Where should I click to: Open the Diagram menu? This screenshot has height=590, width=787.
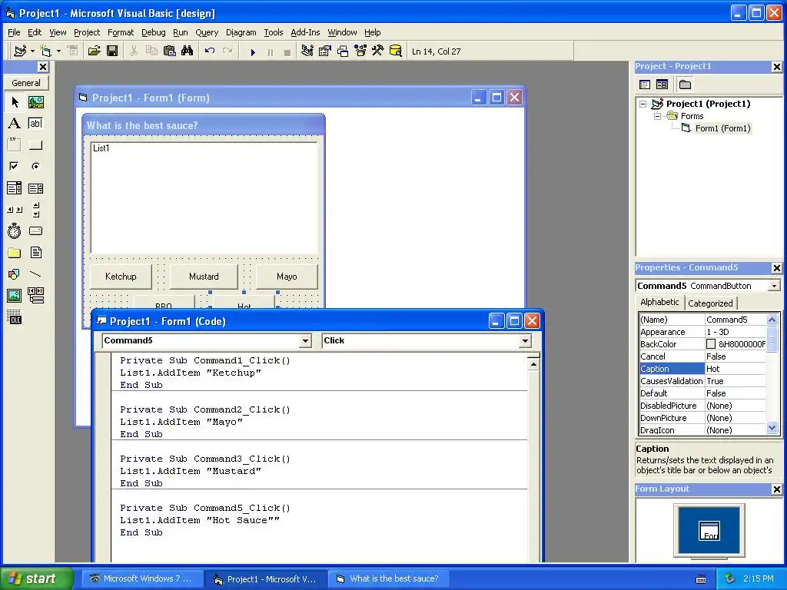click(x=241, y=32)
